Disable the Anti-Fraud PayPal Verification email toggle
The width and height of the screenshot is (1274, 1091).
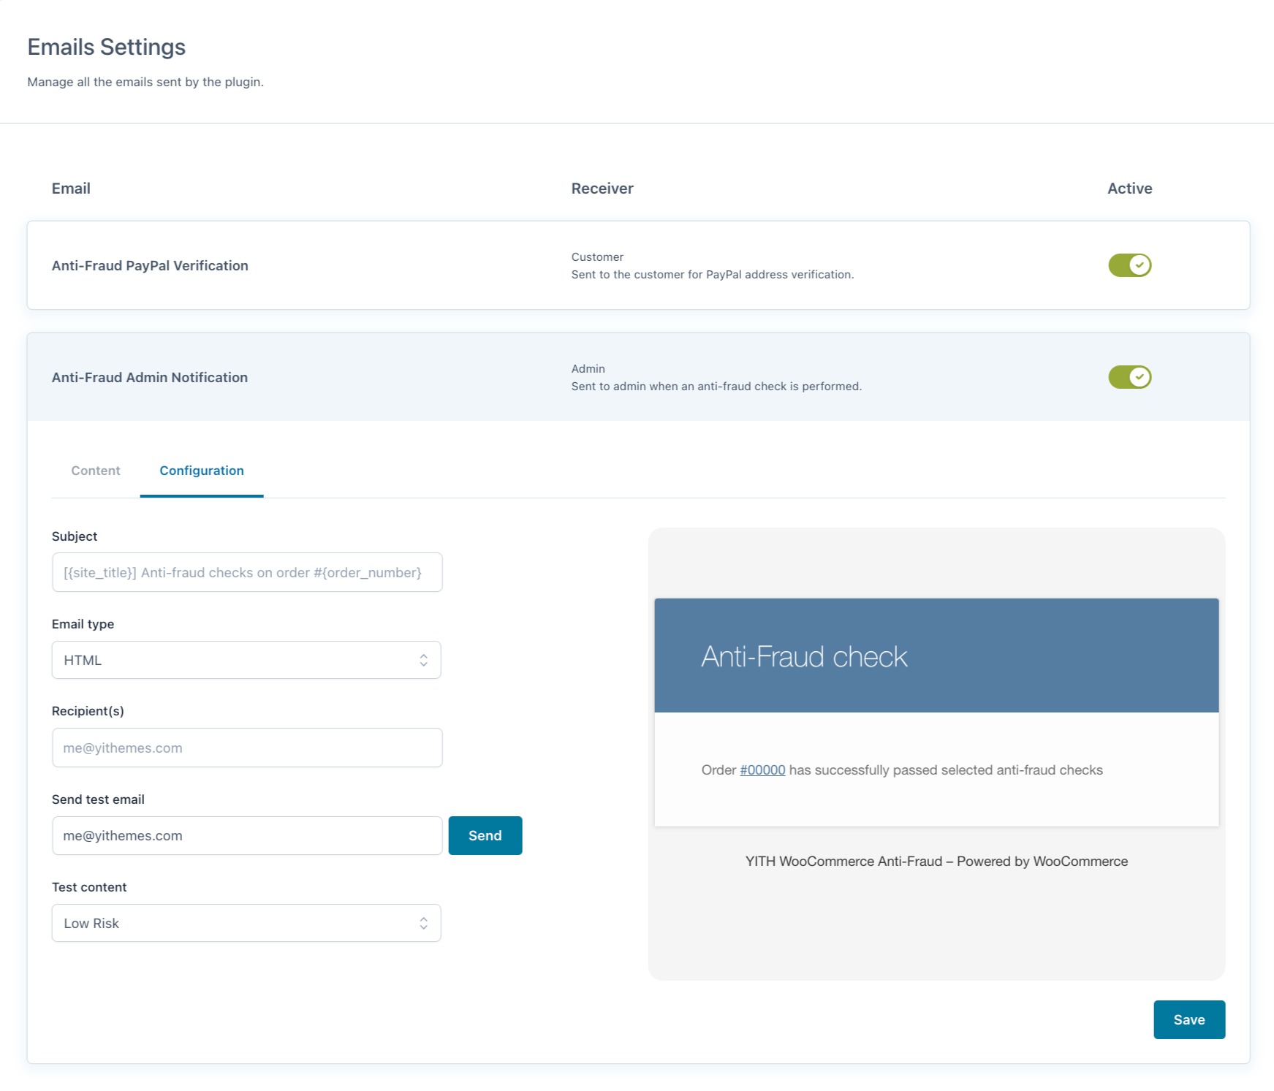tap(1129, 265)
